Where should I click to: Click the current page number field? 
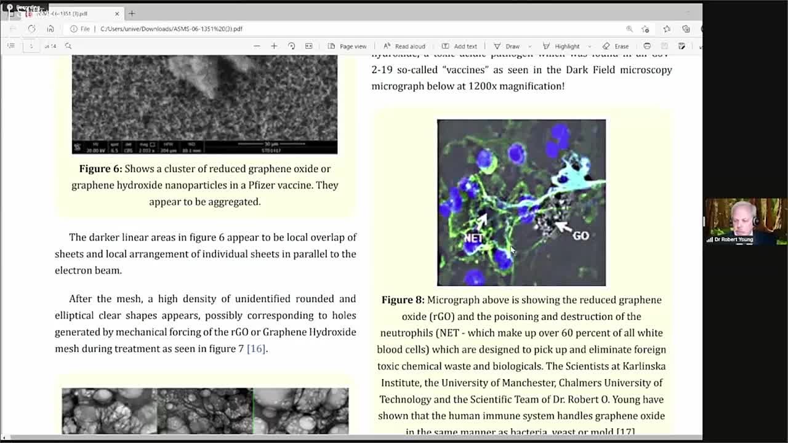(31, 46)
